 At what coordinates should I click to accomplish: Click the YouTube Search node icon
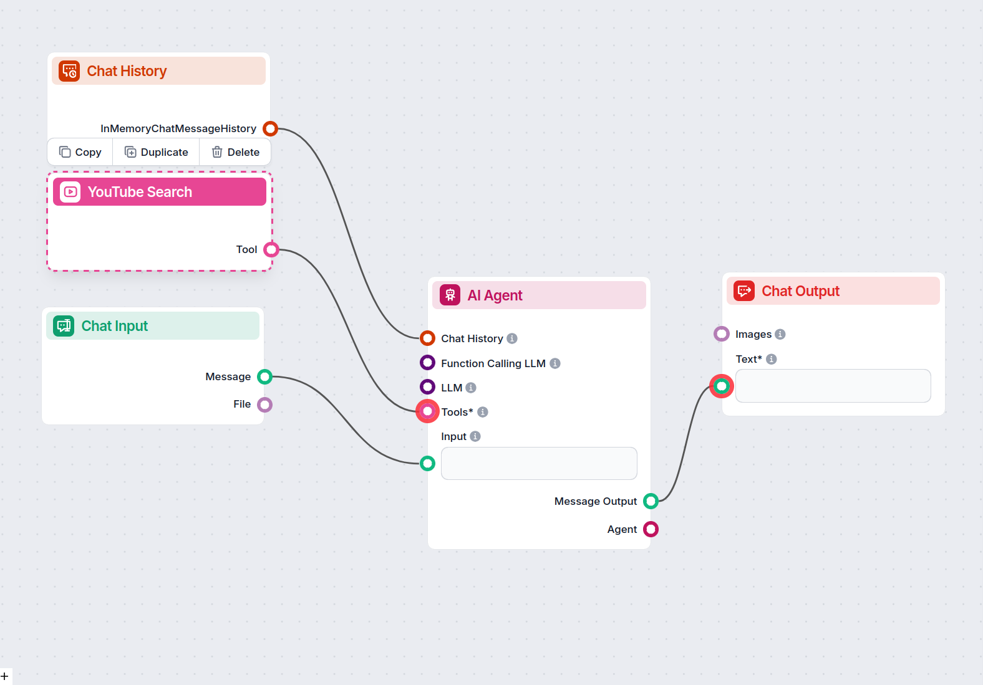coord(70,192)
